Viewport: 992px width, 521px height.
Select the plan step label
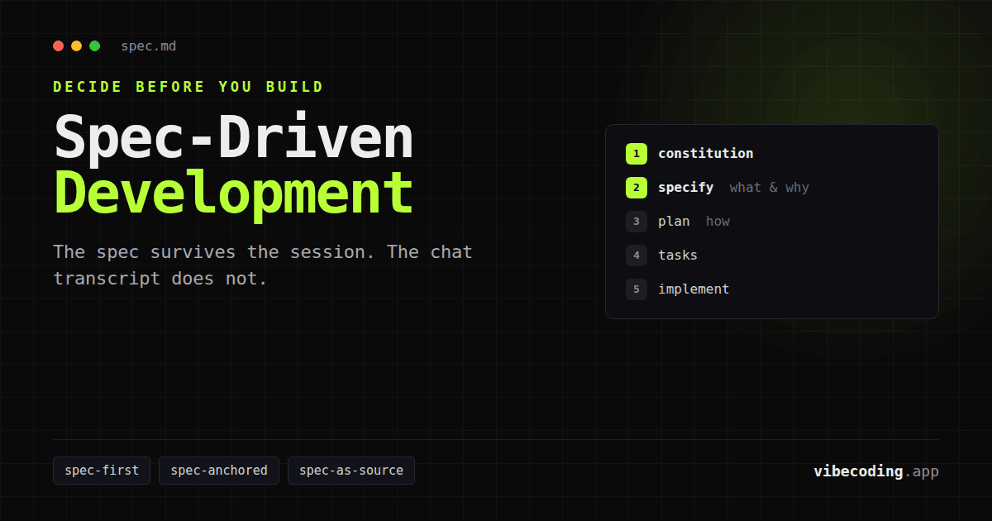click(674, 222)
